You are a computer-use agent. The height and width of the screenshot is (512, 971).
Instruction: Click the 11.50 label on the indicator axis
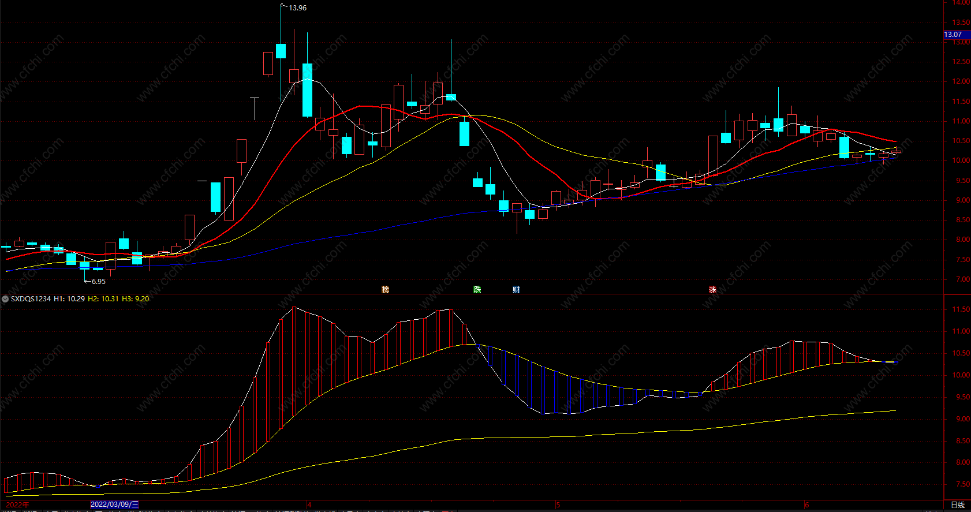point(961,309)
